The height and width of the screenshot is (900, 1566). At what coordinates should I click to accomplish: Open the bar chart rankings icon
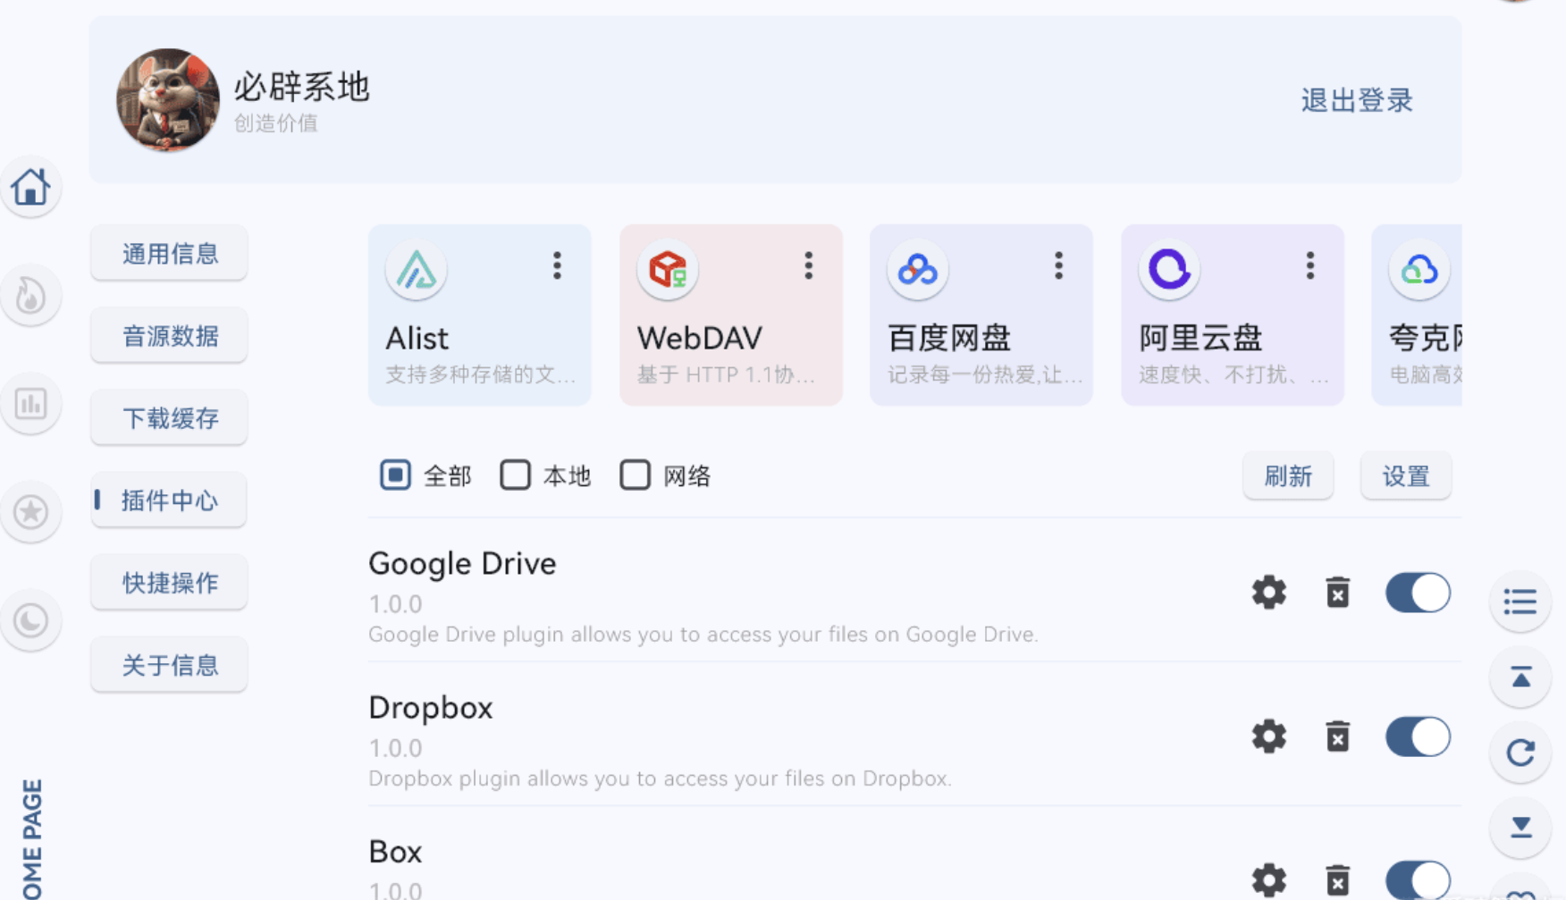point(30,404)
